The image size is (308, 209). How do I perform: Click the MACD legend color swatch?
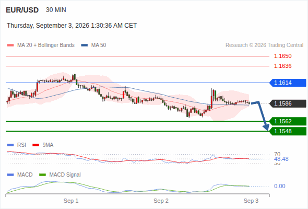(x=10, y=175)
